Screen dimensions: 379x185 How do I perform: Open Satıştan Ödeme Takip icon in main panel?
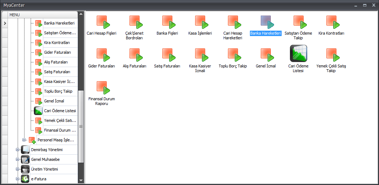[300, 22]
